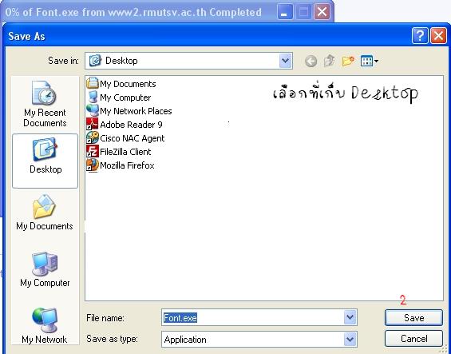Select My Network Places item in list
The height and width of the screenshot is (354, 451).
pos(129,111)
